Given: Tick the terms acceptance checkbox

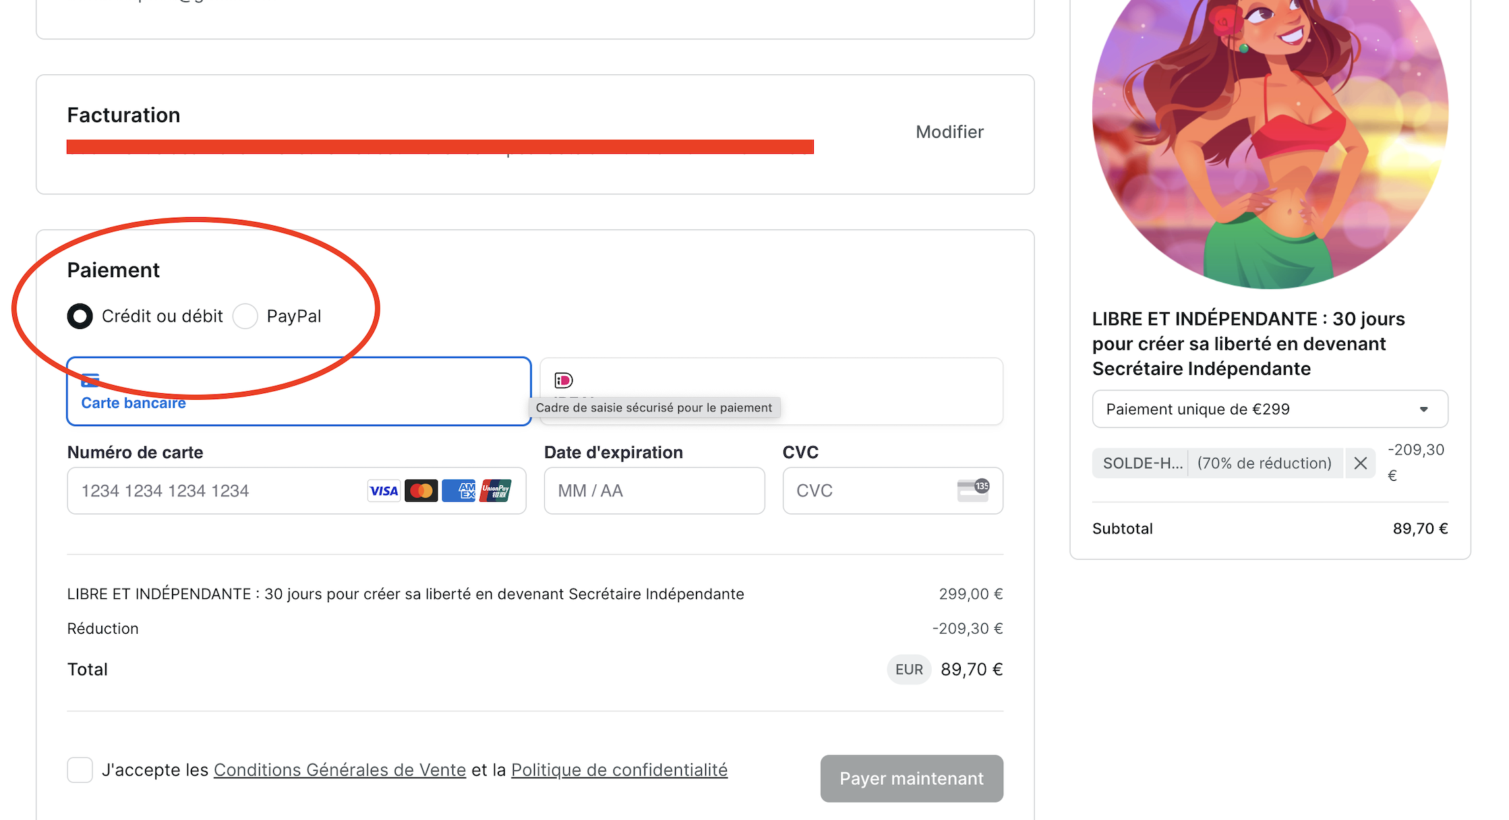Looking at the screenshot, I should [x=80, y=769].
